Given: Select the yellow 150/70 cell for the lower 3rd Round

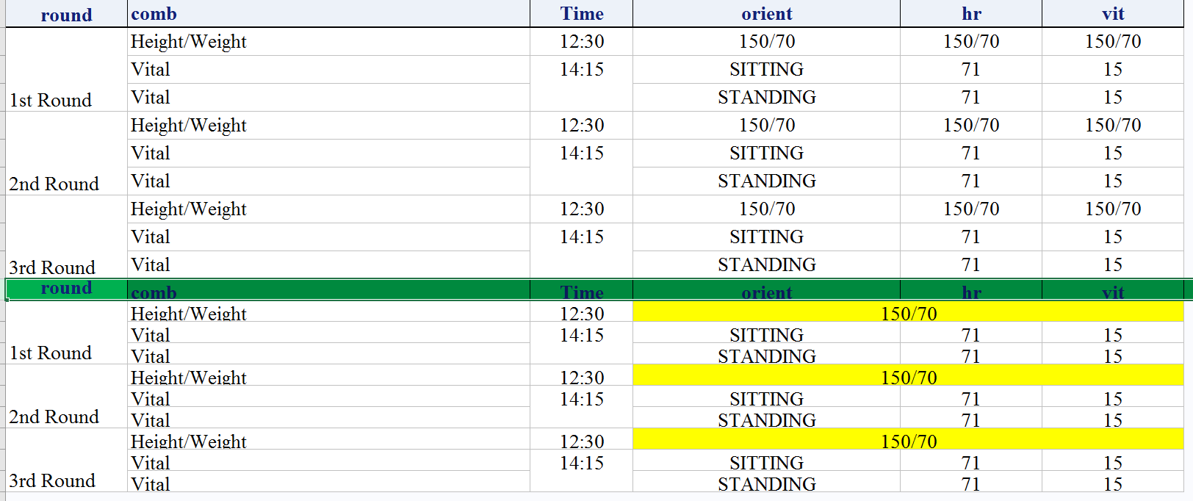Looking at the screenshot, I should pyautogui.click(x=908, y=441).
